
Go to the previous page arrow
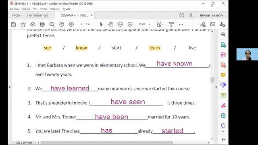[62, 24]
